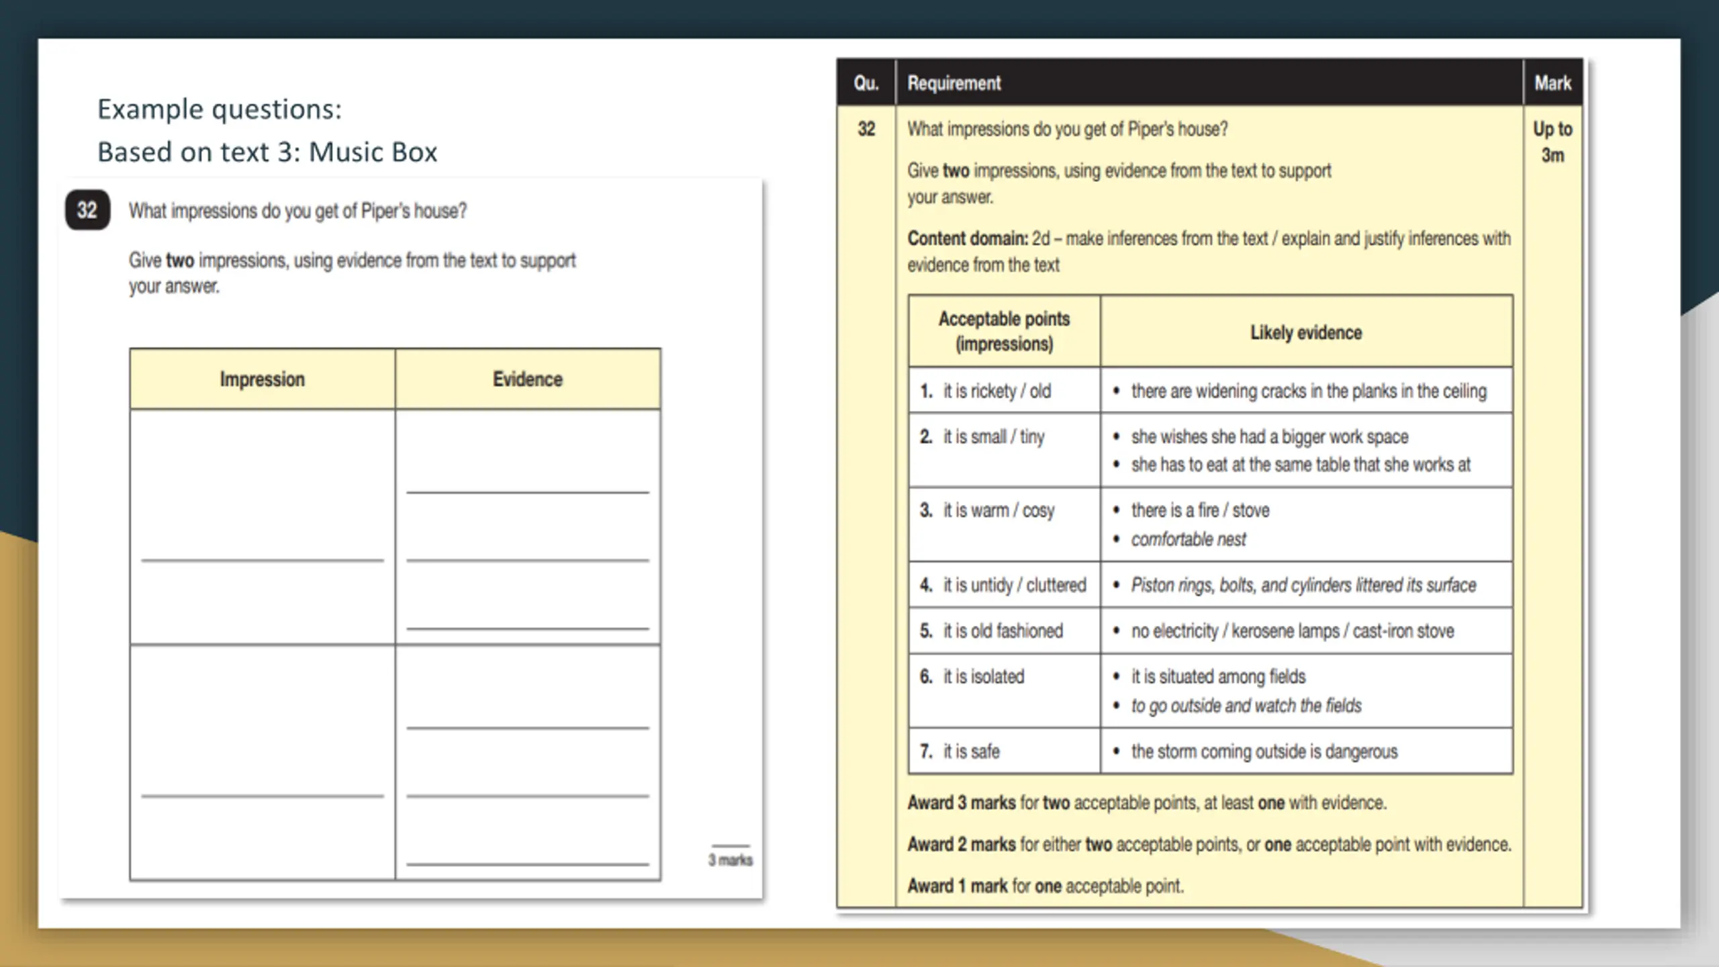Click the 'Impression' column header
1719x967 pixels.
click(263, 379)
